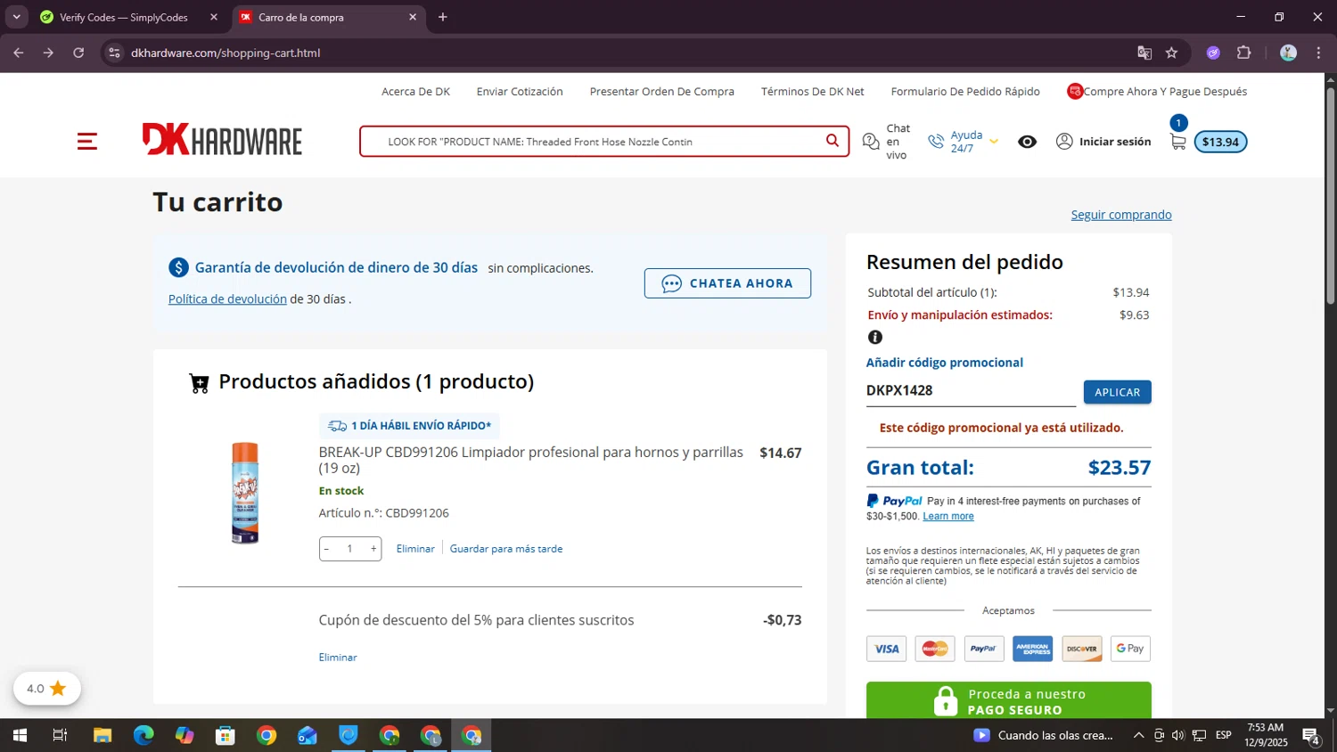Click Eliminar next to product quantity

pos(415,549)
